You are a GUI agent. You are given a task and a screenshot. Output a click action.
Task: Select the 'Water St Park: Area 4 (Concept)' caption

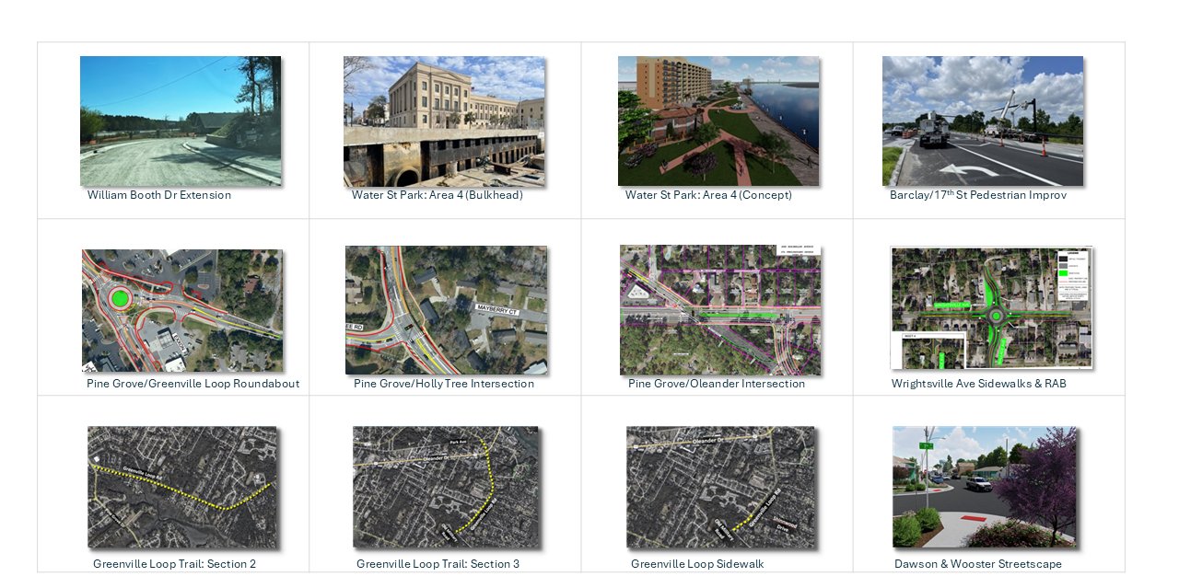[708, 195]
